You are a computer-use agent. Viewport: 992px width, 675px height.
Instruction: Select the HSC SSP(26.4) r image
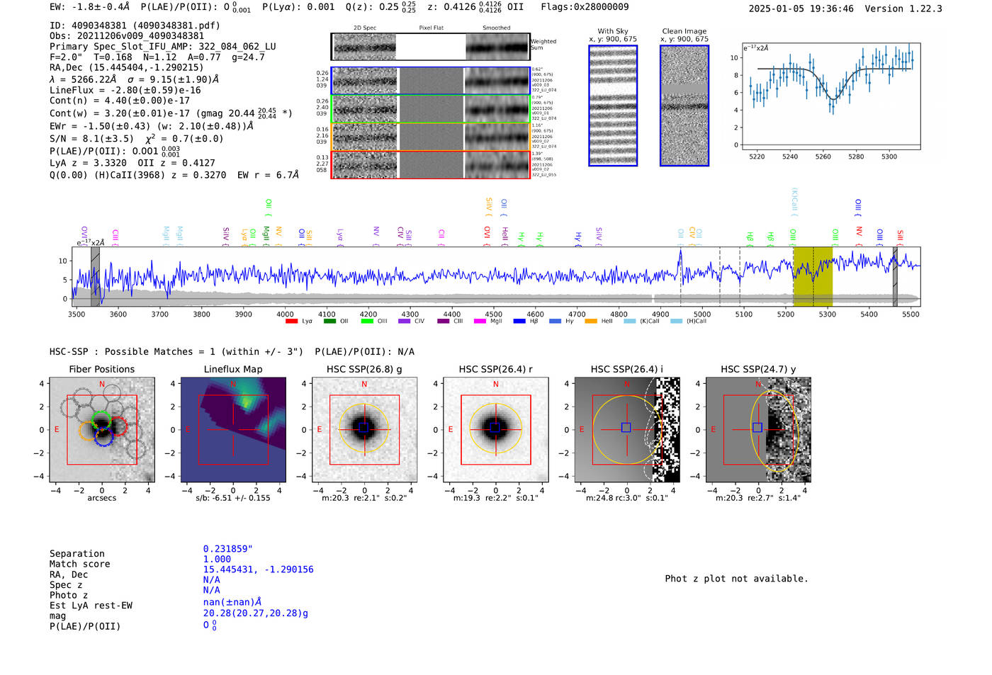pos(495,430)
